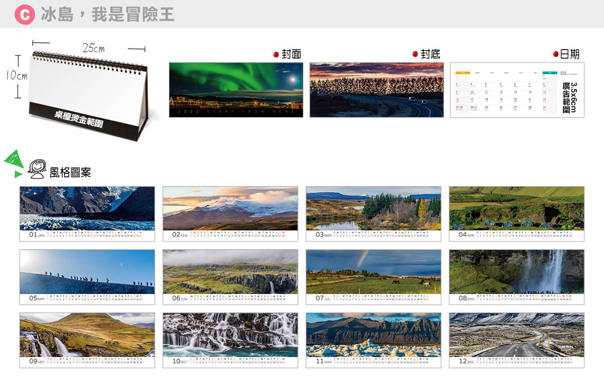Select the 02 FEB snowy mountain thumbnail
The width and height of the screenshot is (604, 385).
point(230,213)
